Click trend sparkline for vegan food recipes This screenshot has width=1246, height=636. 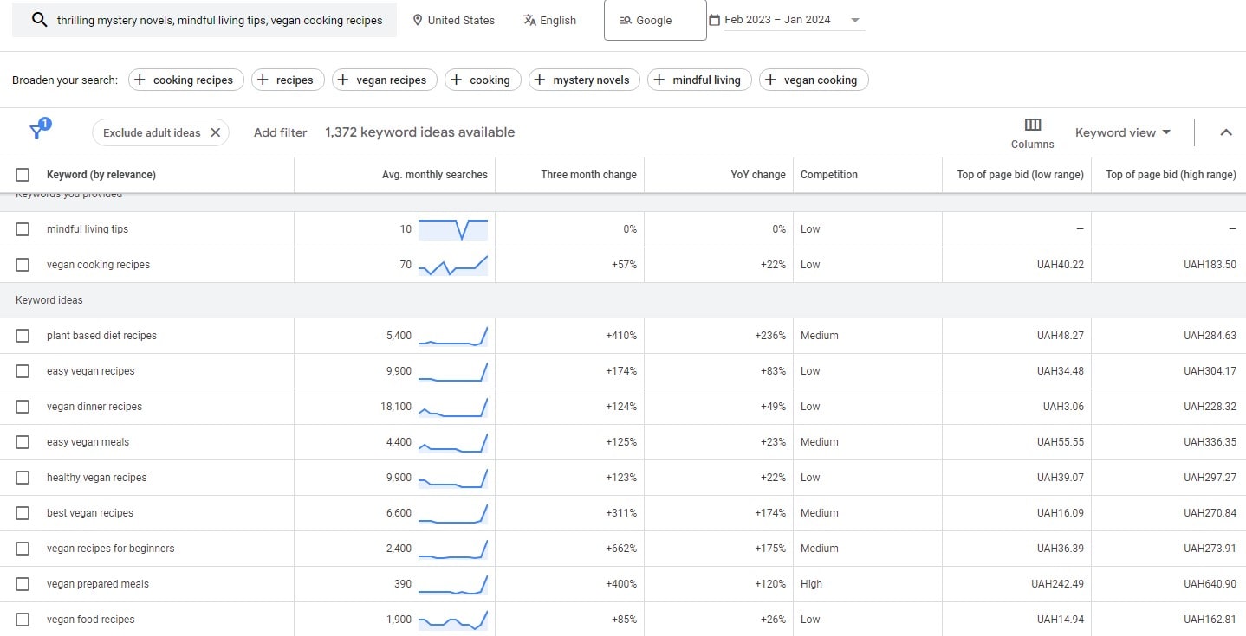[453, 620]
